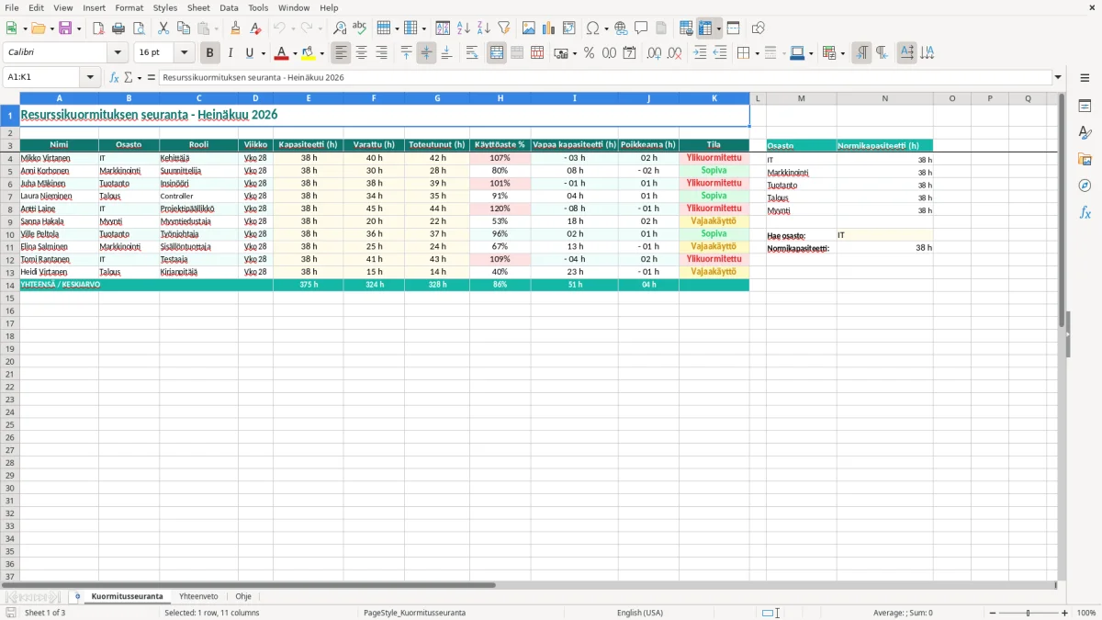
Task: Open the AutoFilter tool
Action: (x=503, y=28)
